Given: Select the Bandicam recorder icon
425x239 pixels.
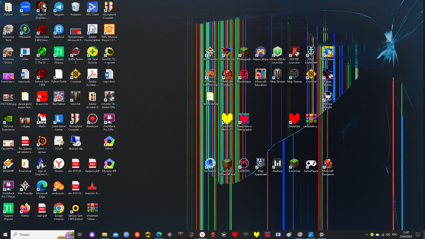Looking at the screenshot, I should (x=92, y=121).
